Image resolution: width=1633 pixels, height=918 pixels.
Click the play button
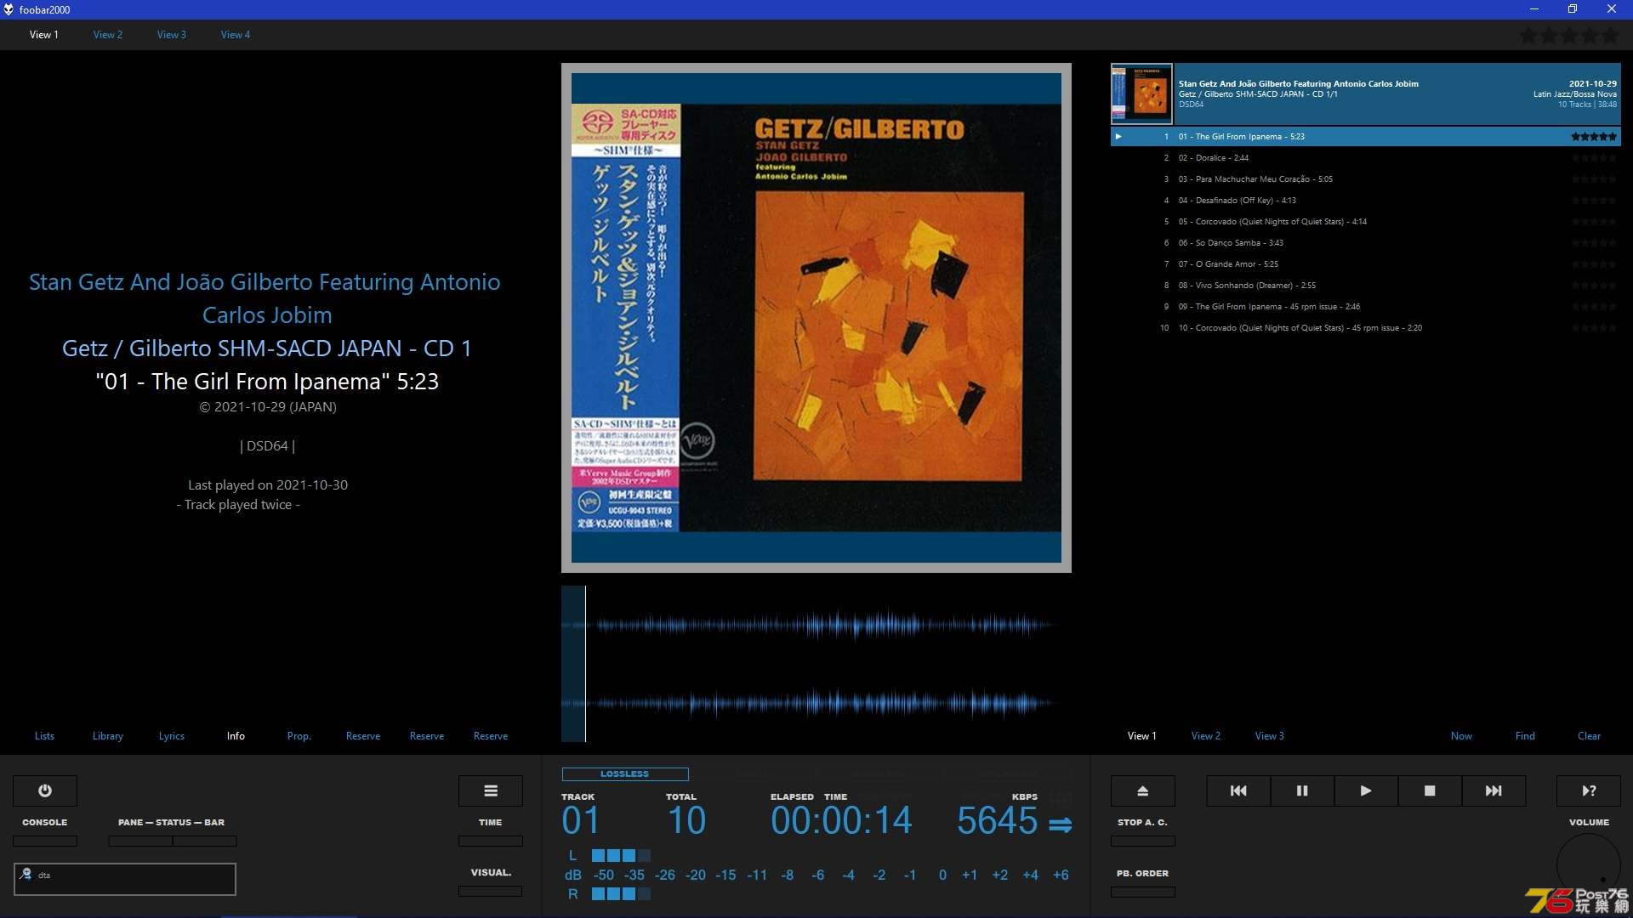tap(1366, 790)
